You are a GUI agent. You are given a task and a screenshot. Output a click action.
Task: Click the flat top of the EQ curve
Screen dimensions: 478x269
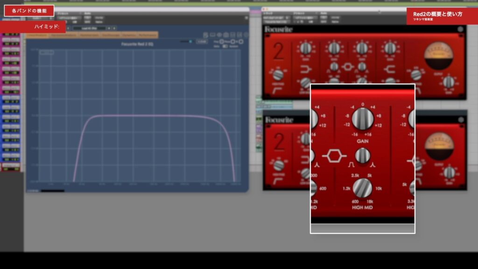pos(154,115)
